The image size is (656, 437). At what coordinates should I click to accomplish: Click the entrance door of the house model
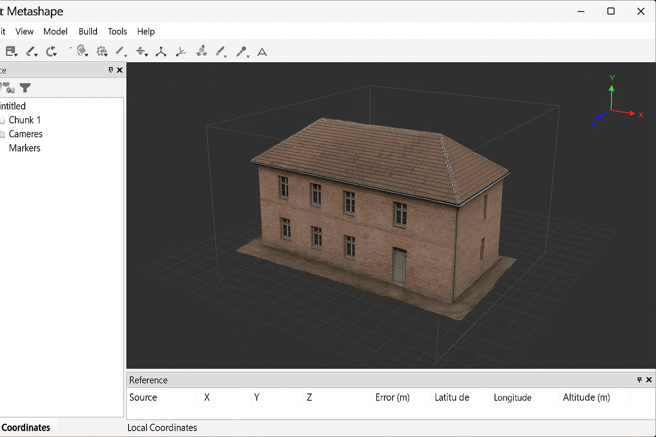[x=399, y=266]
